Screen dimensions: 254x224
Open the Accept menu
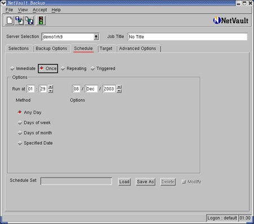(x=40, y=10)
